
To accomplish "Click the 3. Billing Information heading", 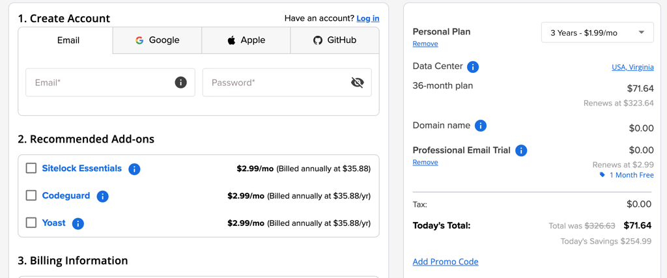I will (x=73, y=260).
